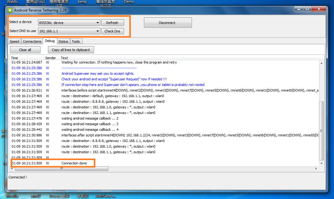Click the Disconnect button
334x199 pixels.
pyautogui.click(x=168, y=22)
